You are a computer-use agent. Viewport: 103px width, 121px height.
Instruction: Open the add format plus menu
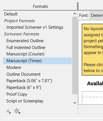(8, 111)
